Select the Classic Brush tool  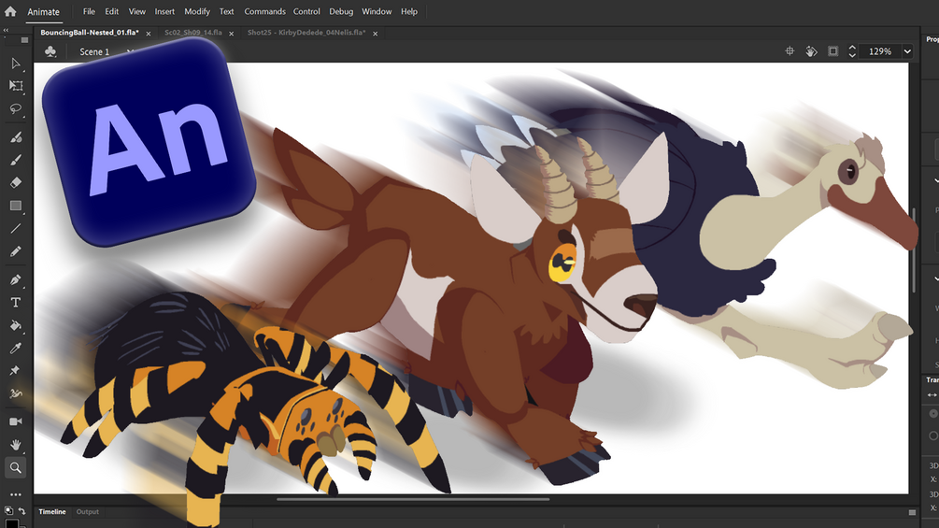point(16,160)
